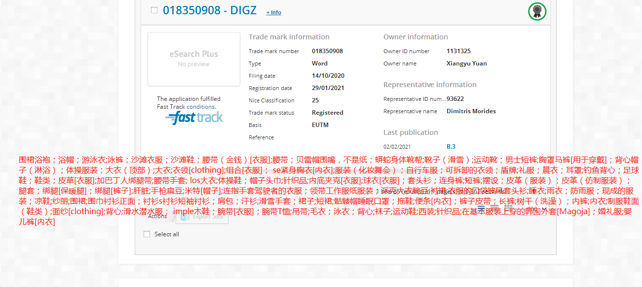Click the owner name Xiangyu Yuan

tap(466, 64)
